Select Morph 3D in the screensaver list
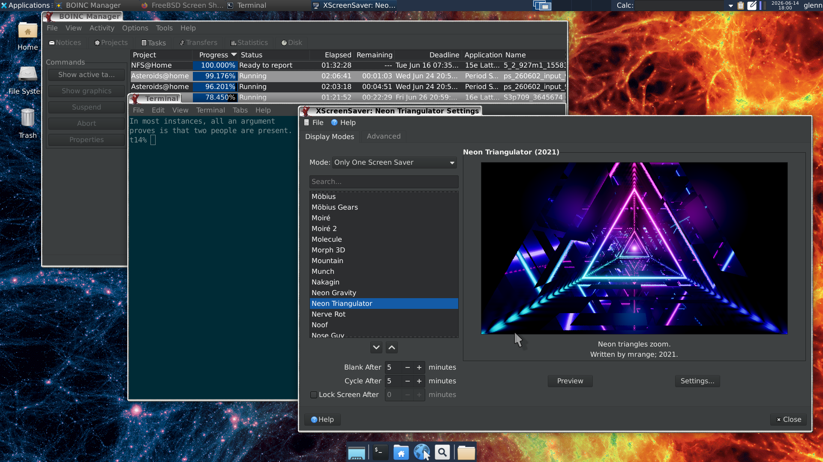 384,250
